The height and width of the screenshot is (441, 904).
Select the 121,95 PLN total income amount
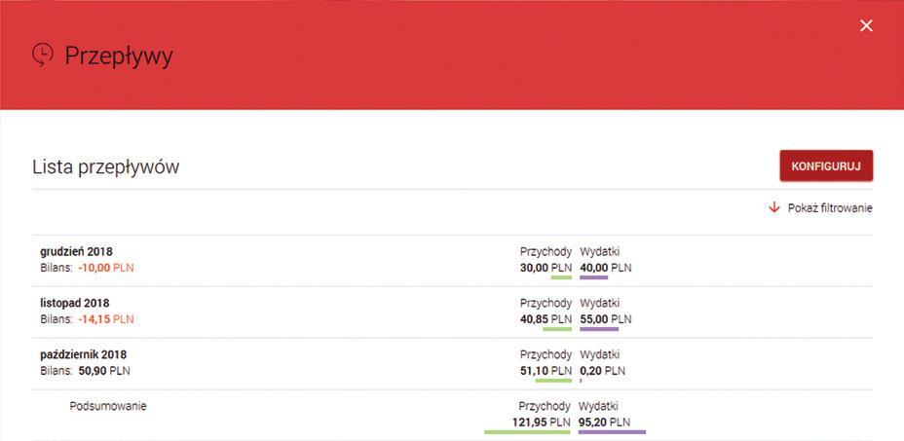pos(541,422)
